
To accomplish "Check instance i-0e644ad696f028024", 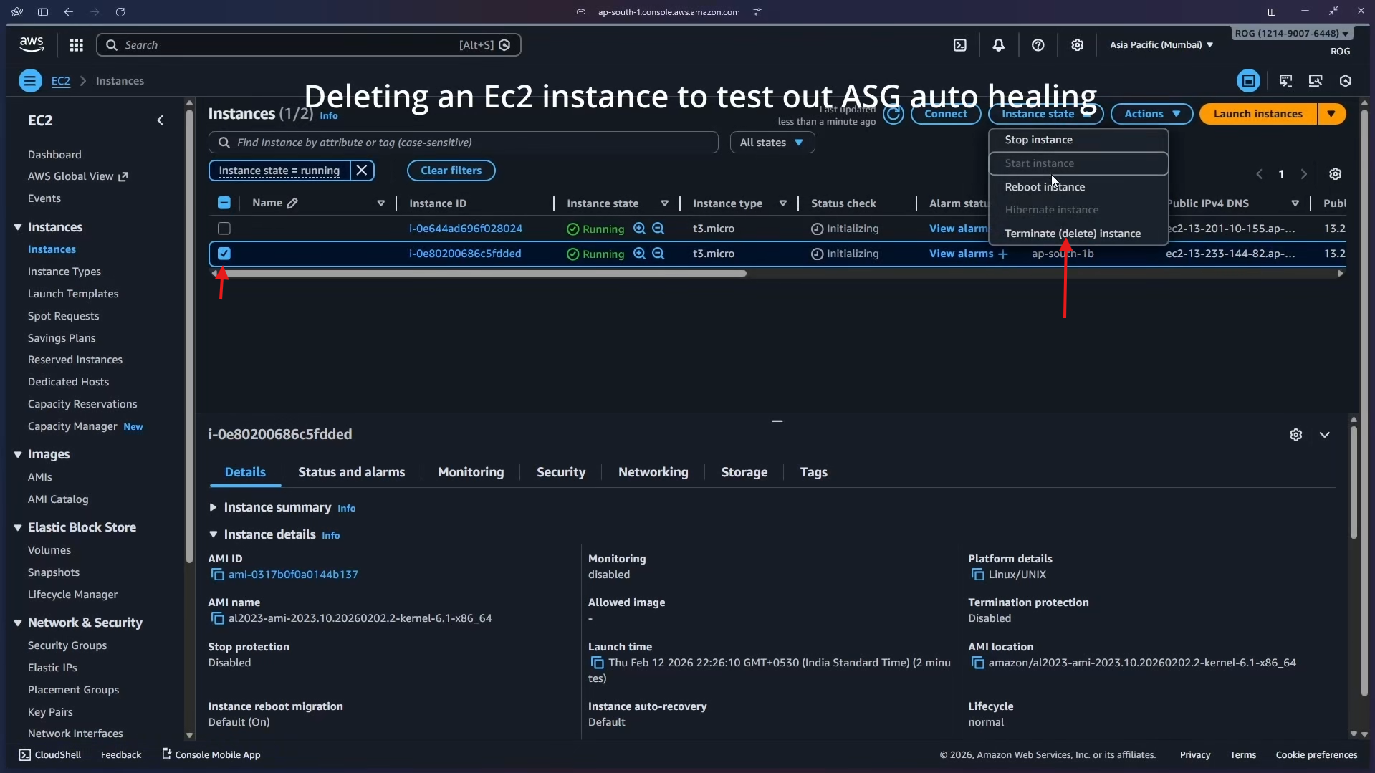I will coord(224,228).
